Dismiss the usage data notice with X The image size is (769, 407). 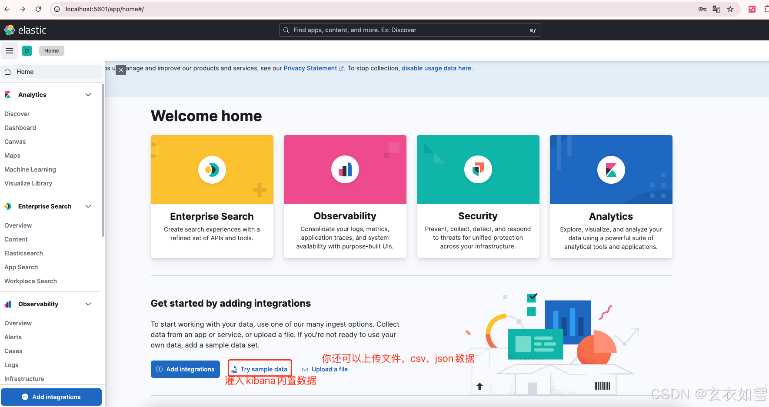point(121,70)
